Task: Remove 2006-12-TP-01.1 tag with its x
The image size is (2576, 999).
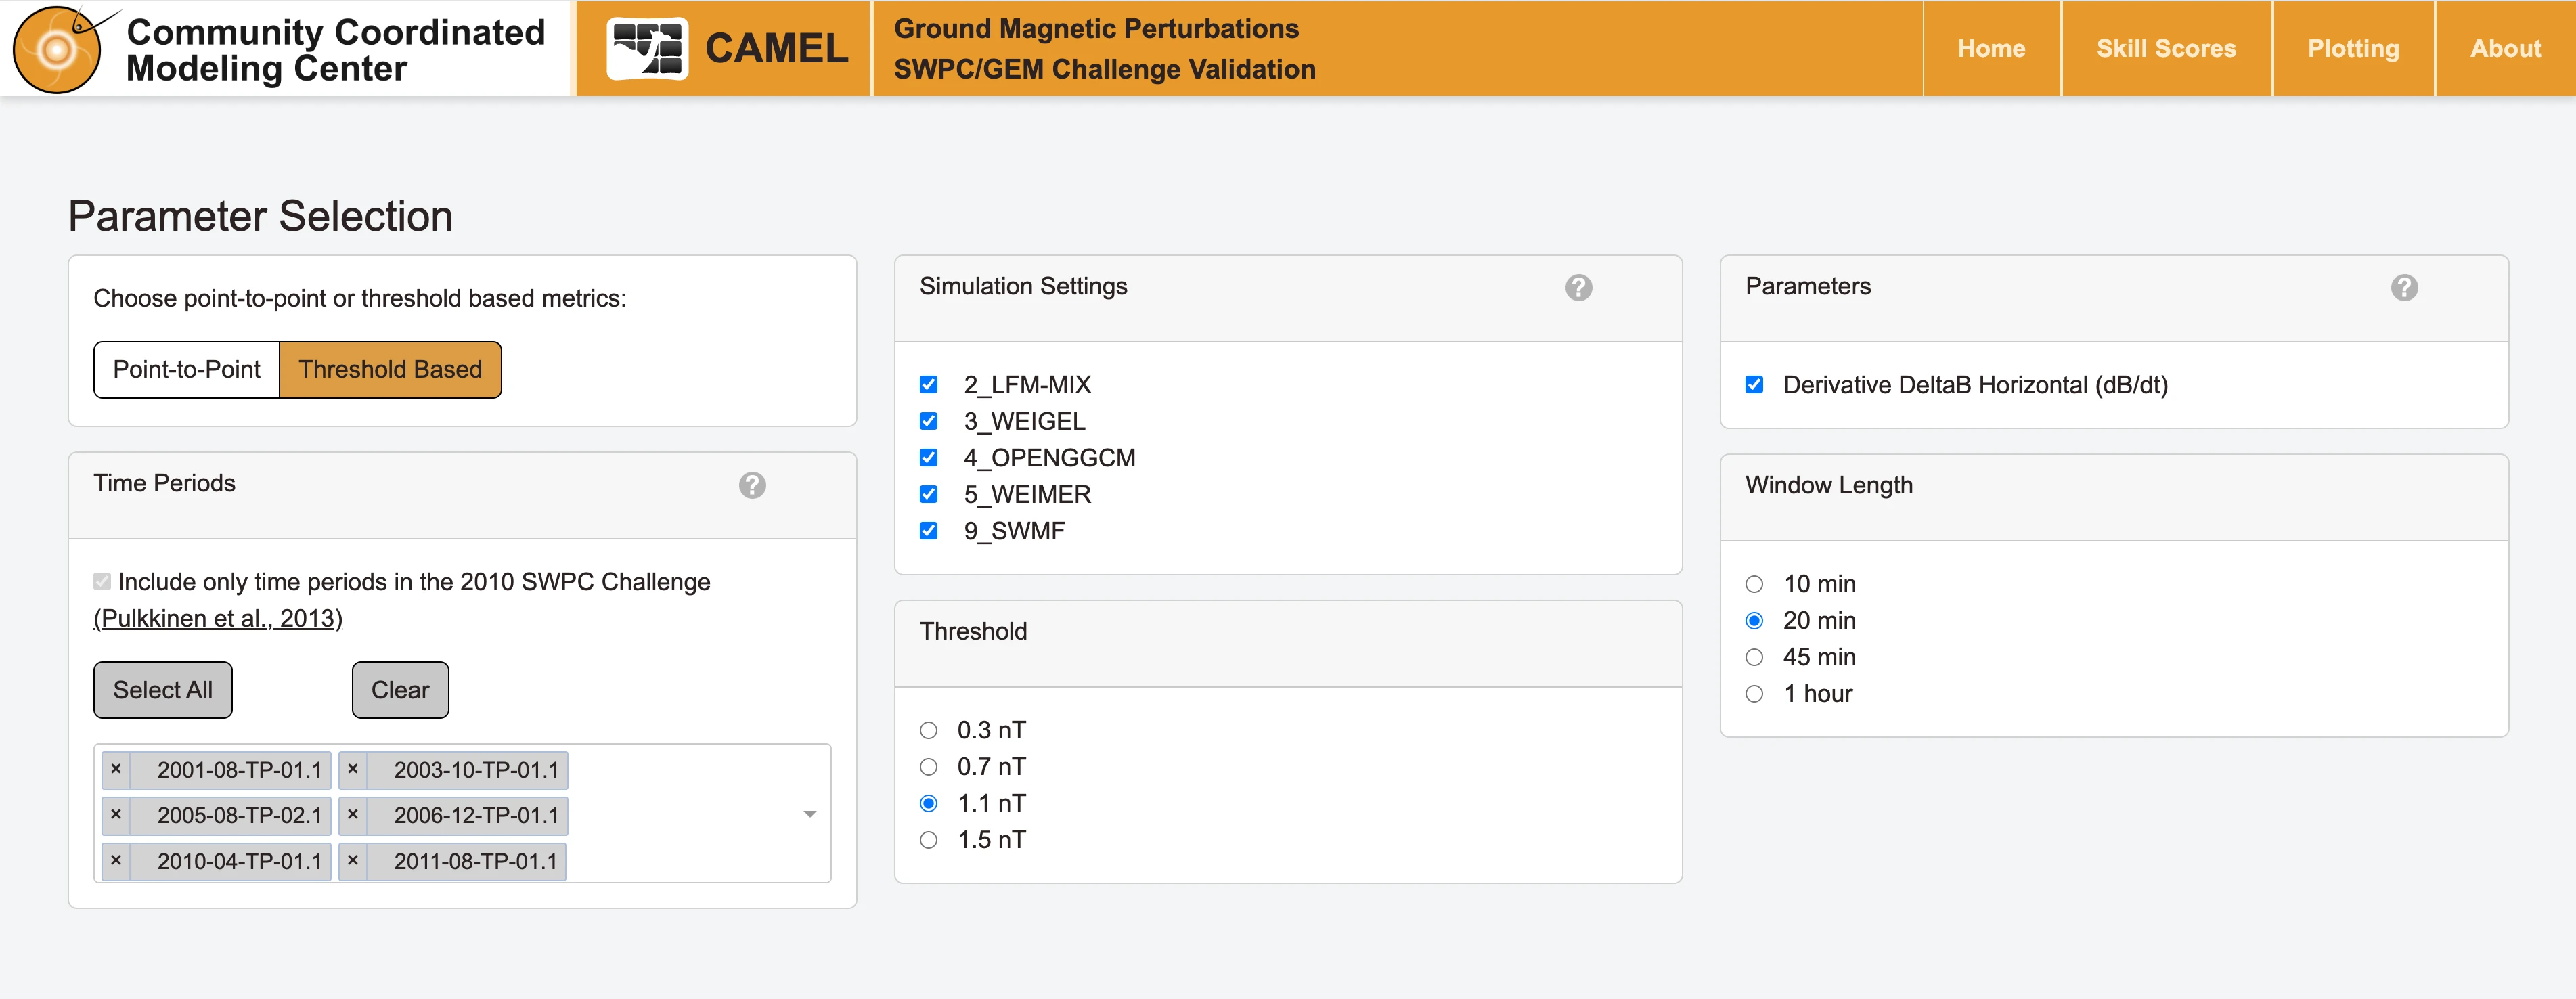Action: [353, 815]
